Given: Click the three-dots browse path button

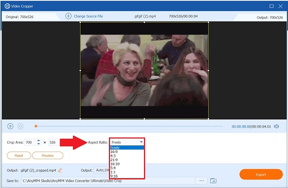Looking at the screenshot, I should point(202,181).
